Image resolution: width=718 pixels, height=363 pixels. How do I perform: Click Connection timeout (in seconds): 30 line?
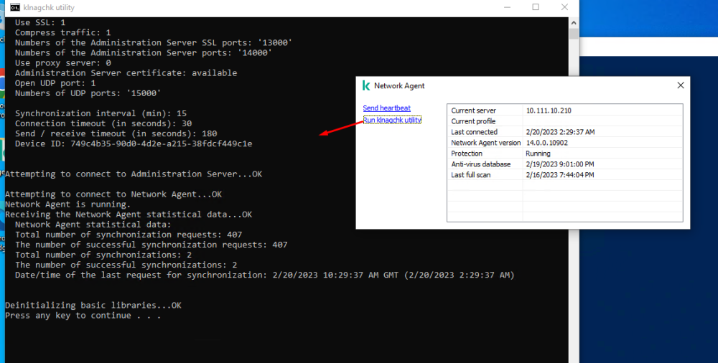pos(103,123)
